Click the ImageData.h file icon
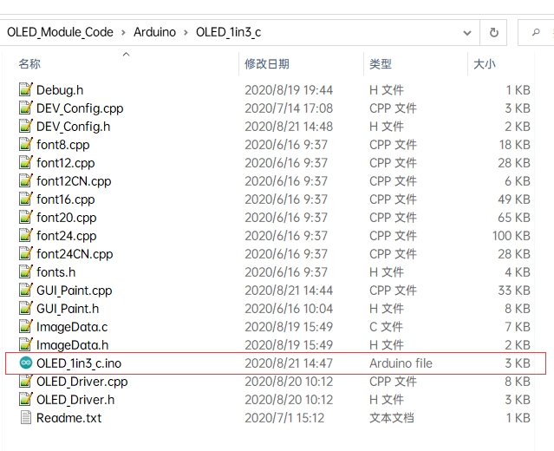Image resolution: width=554 pixels, height=451 pixels. [26, 345]
